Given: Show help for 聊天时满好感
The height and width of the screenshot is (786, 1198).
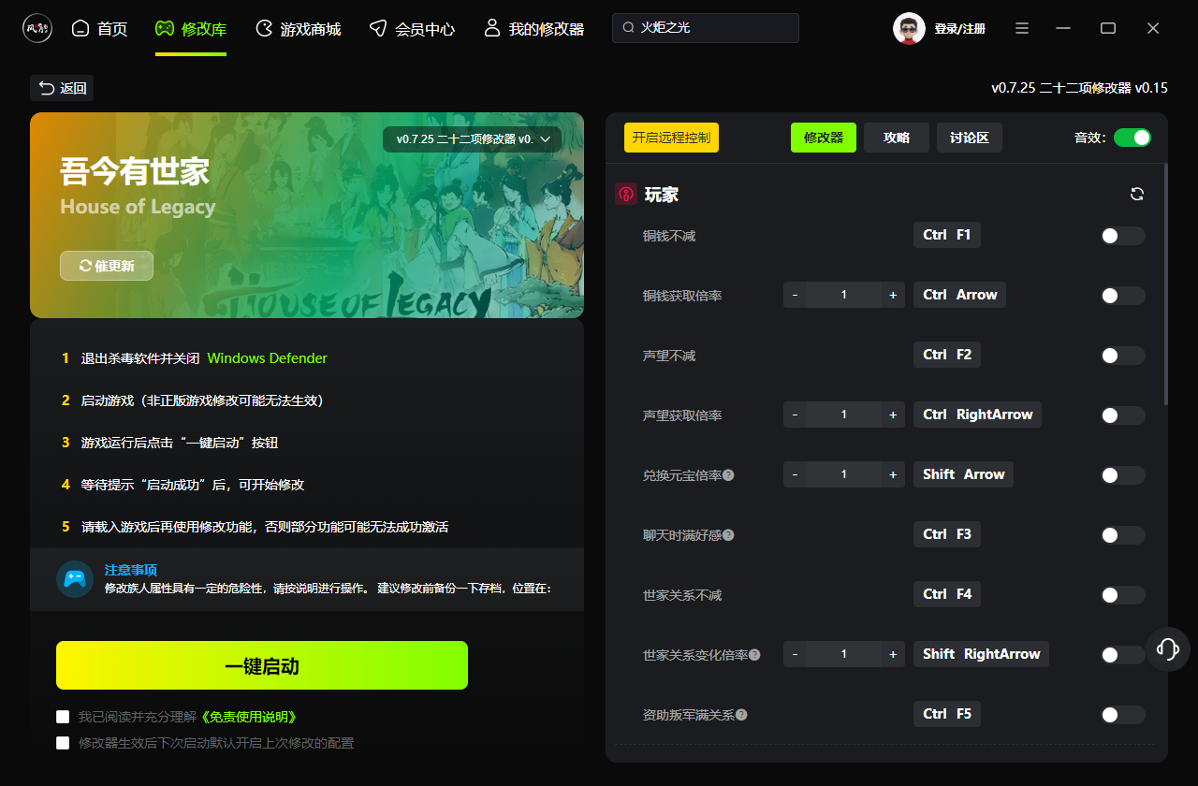Looking at the screenshot, I should click(x=728, y=535).
